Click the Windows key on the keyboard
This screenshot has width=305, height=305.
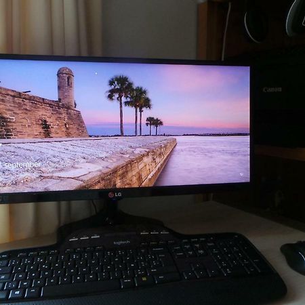tap(16, 294)
